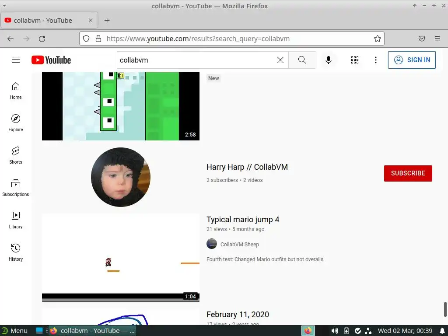Screen dimensions: 448x336
Task: Show tracking protection shield info
Action: (x=86, y=38)
